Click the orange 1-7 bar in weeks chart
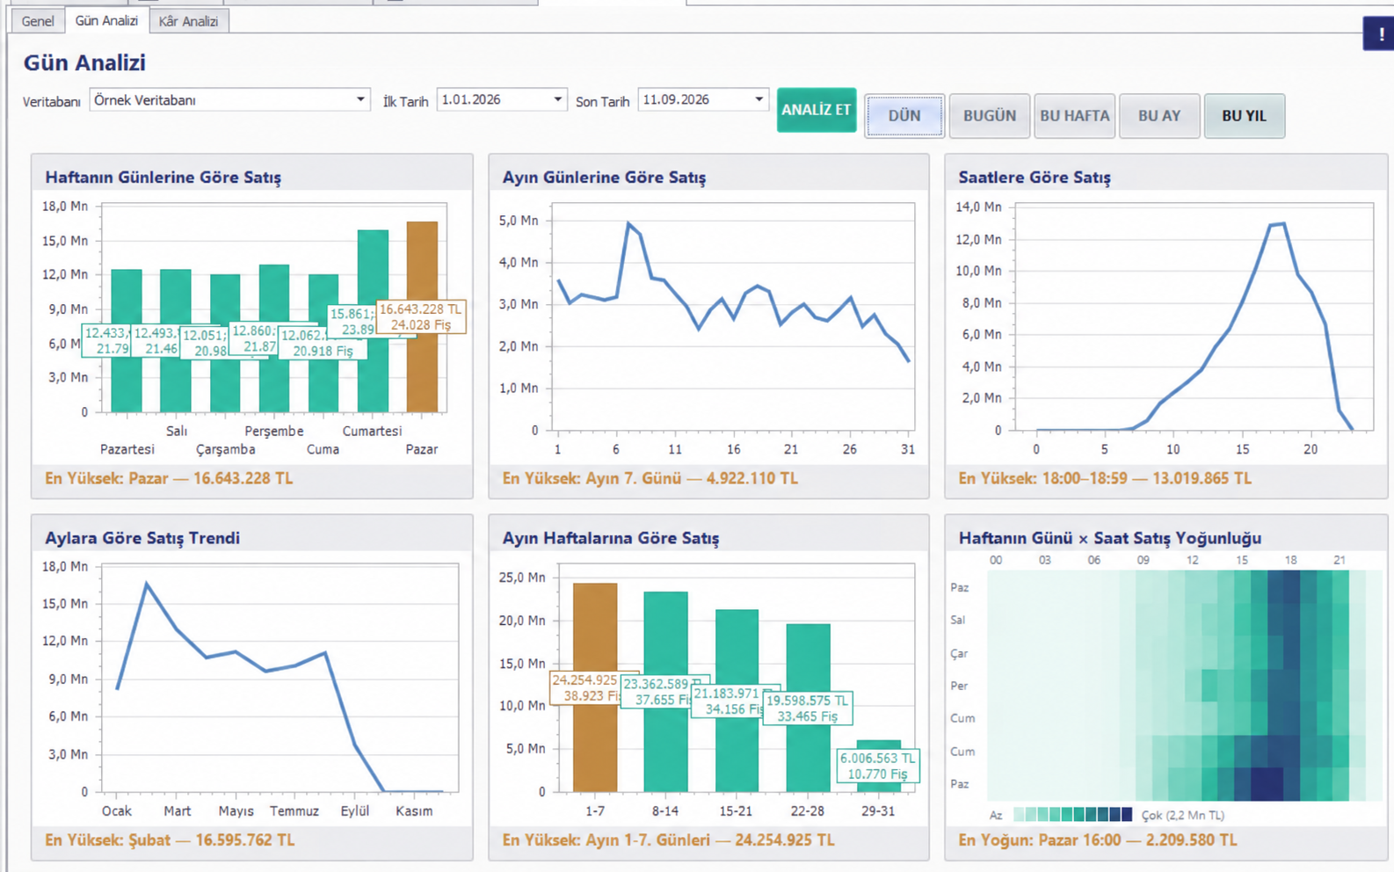Screen dimensions: 1394x872 pyautogui.click(x=595, y=687)
